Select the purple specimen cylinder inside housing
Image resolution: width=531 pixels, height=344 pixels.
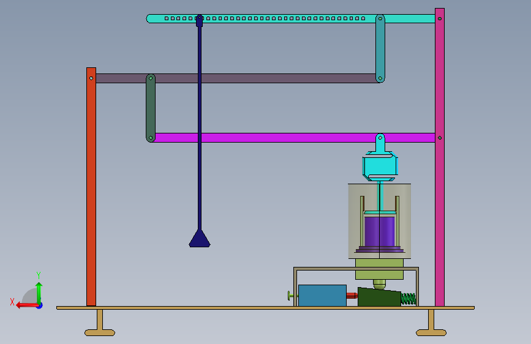point(380,232)
